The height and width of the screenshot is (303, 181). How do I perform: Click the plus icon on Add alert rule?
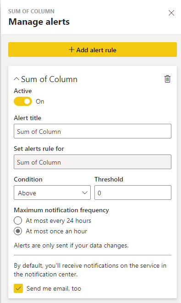click(x=71, y=50)
